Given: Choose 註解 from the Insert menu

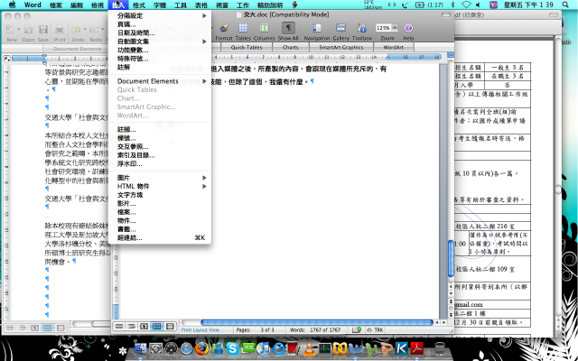Looking at the screenshot, I should tap(161, 67).
